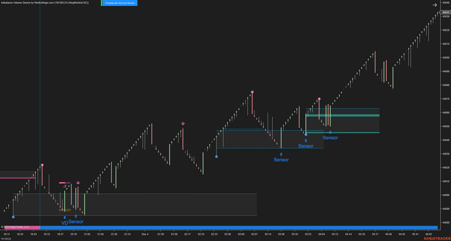Click the blue horizontal scrollbar at bottom

[x=237, y=227]
